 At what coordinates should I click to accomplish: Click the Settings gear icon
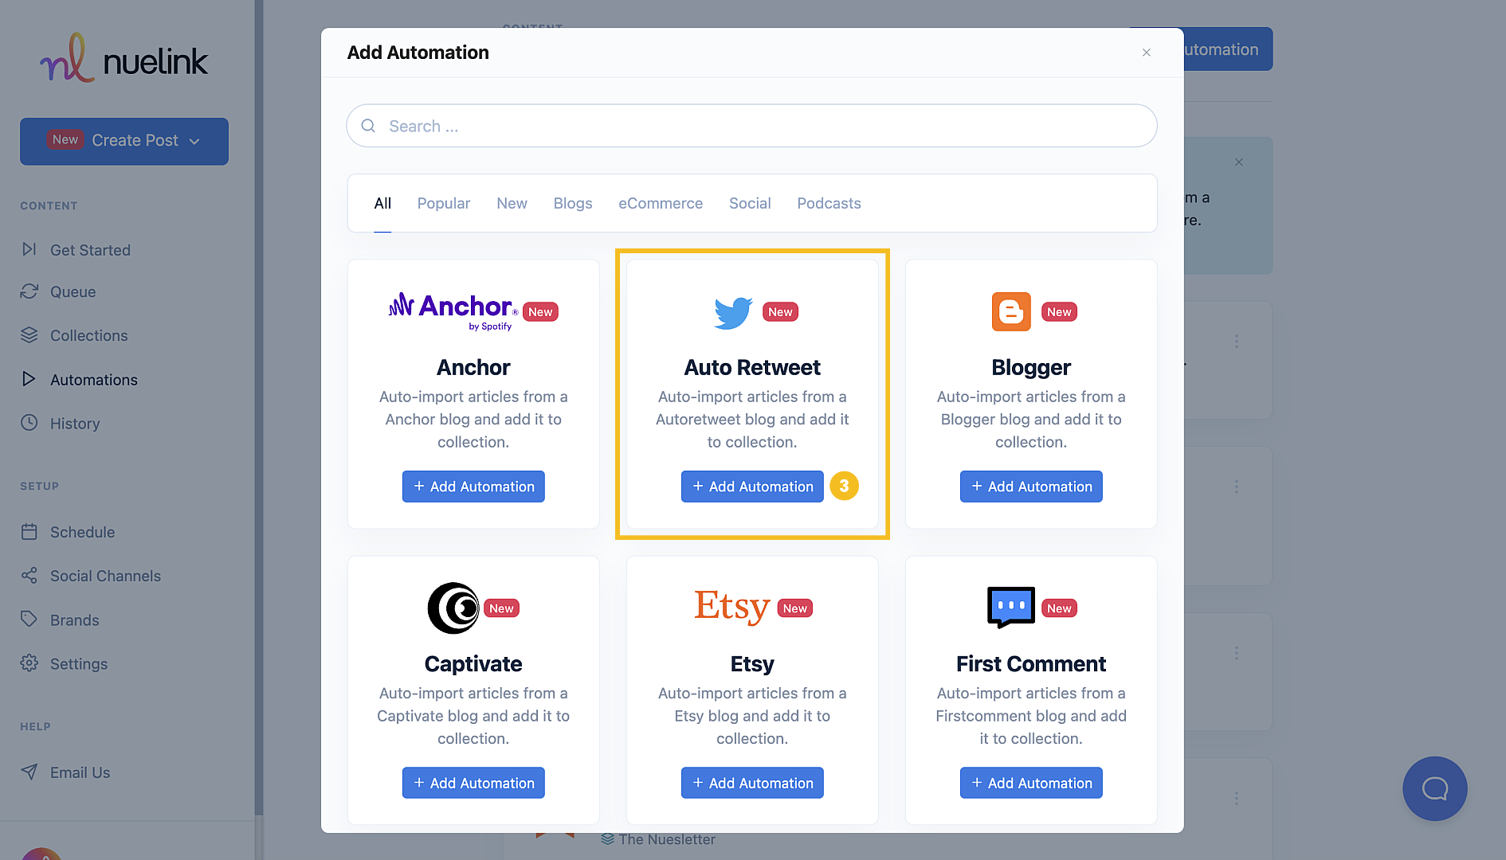(29, 663)
